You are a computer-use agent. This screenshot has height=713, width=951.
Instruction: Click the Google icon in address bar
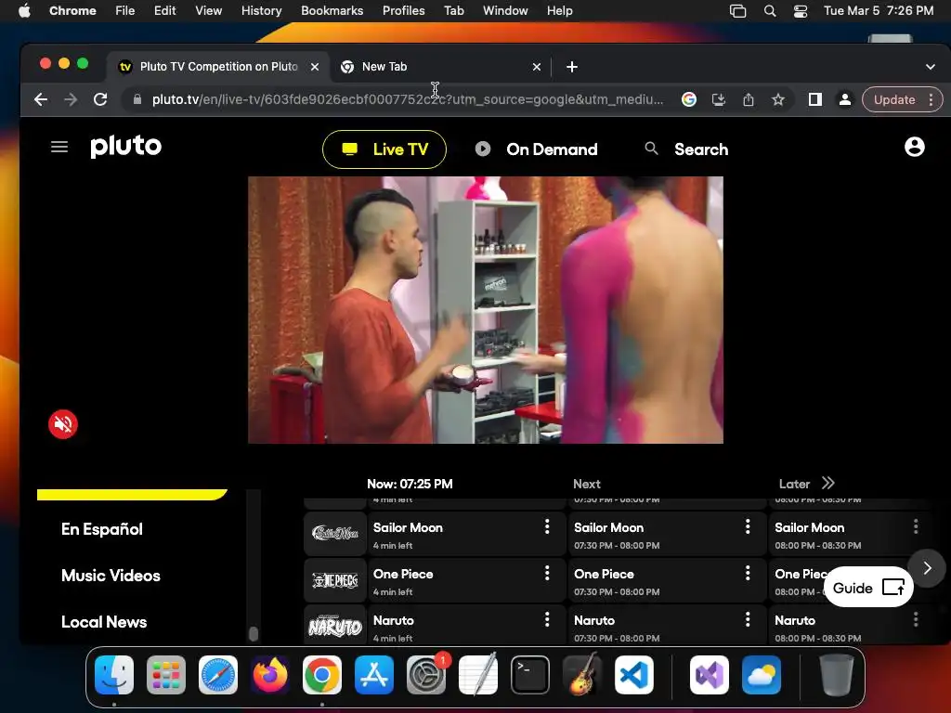coord(689,99)
